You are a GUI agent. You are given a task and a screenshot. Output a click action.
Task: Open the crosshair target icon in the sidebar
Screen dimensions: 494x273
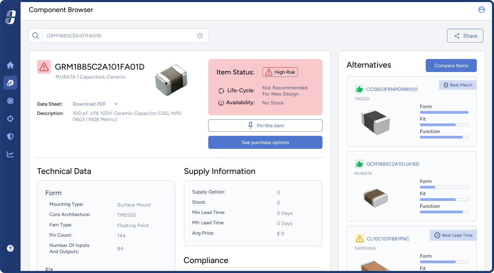10,119
